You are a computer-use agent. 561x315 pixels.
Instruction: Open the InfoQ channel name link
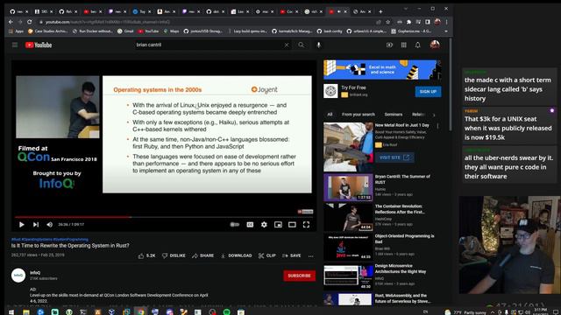[x=35, y=272]
